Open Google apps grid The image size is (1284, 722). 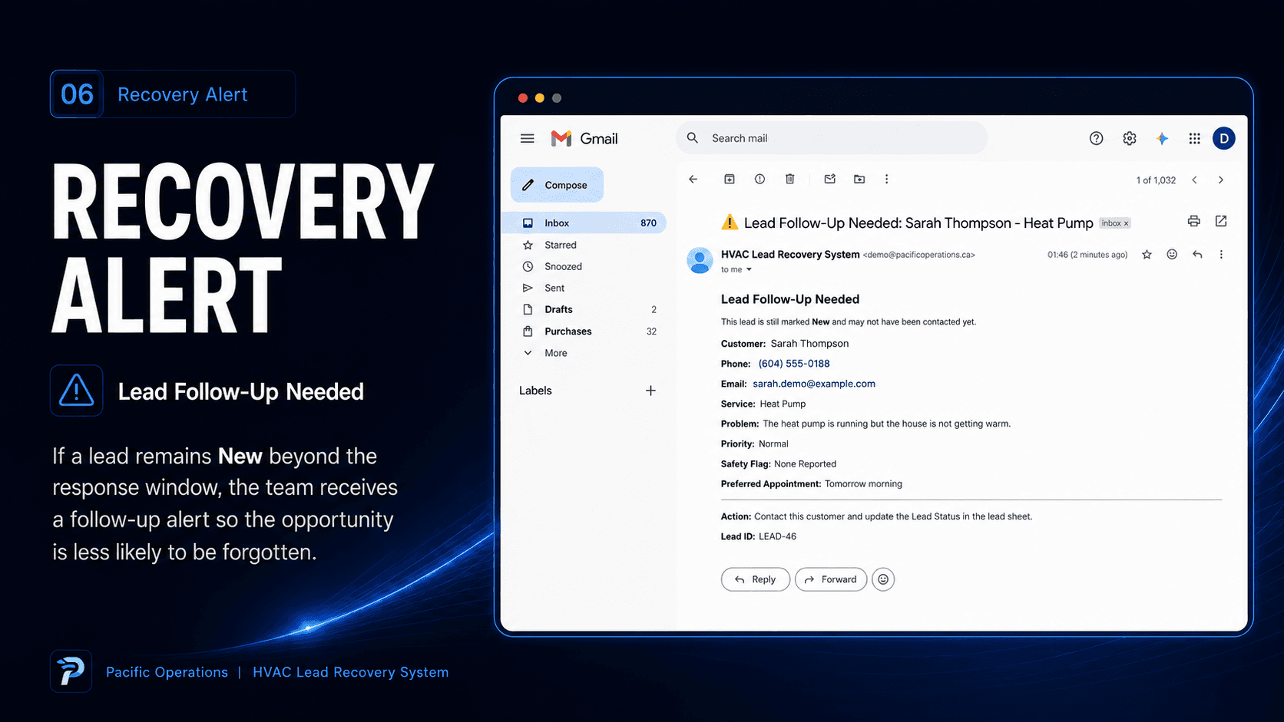(1194, 139)
